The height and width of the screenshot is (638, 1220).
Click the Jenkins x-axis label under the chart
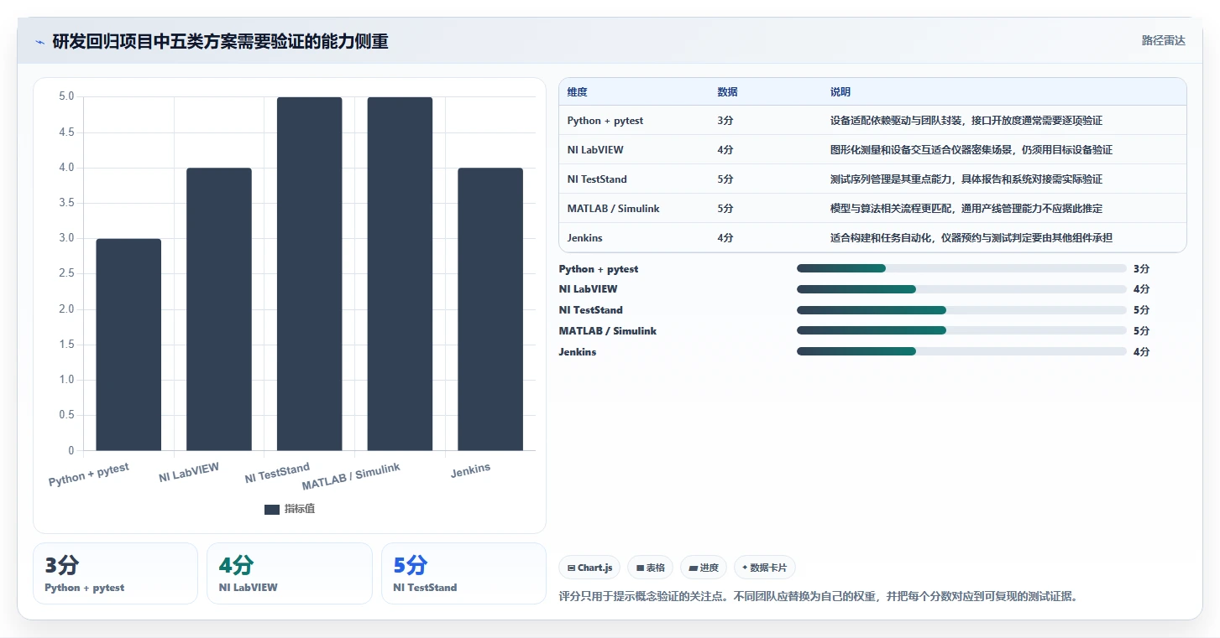(x=470, y=469)
